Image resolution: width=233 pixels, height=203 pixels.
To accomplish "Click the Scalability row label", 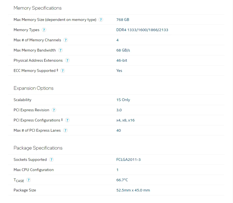I will pos(23,100).
